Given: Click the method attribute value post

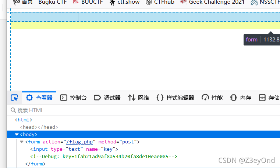Looking at the screenshot, I should tap(128, 142).
